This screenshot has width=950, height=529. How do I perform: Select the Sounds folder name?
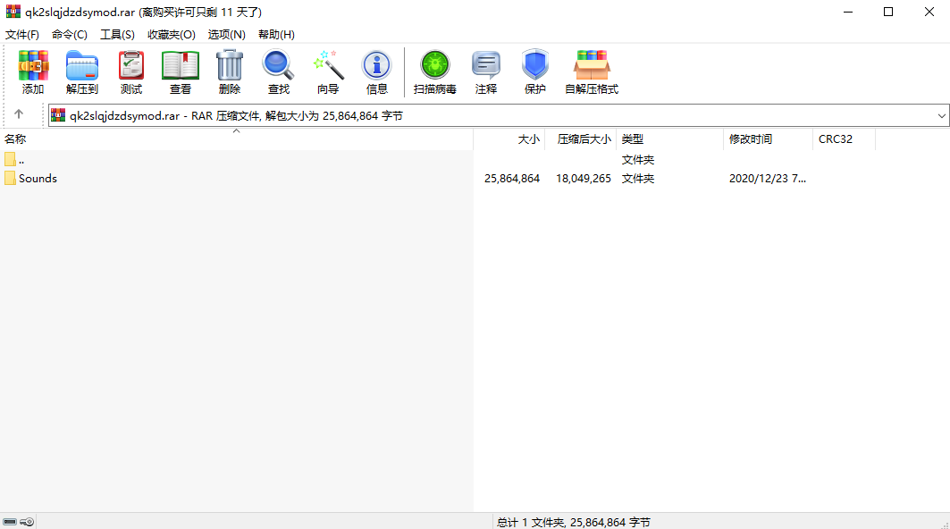click(x=38, y=178)
